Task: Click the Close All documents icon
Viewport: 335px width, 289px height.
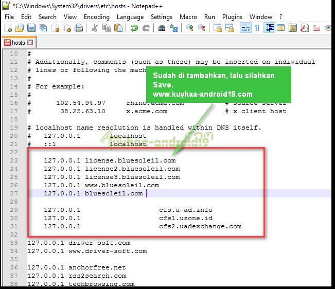Action: [x=67, y=28]
